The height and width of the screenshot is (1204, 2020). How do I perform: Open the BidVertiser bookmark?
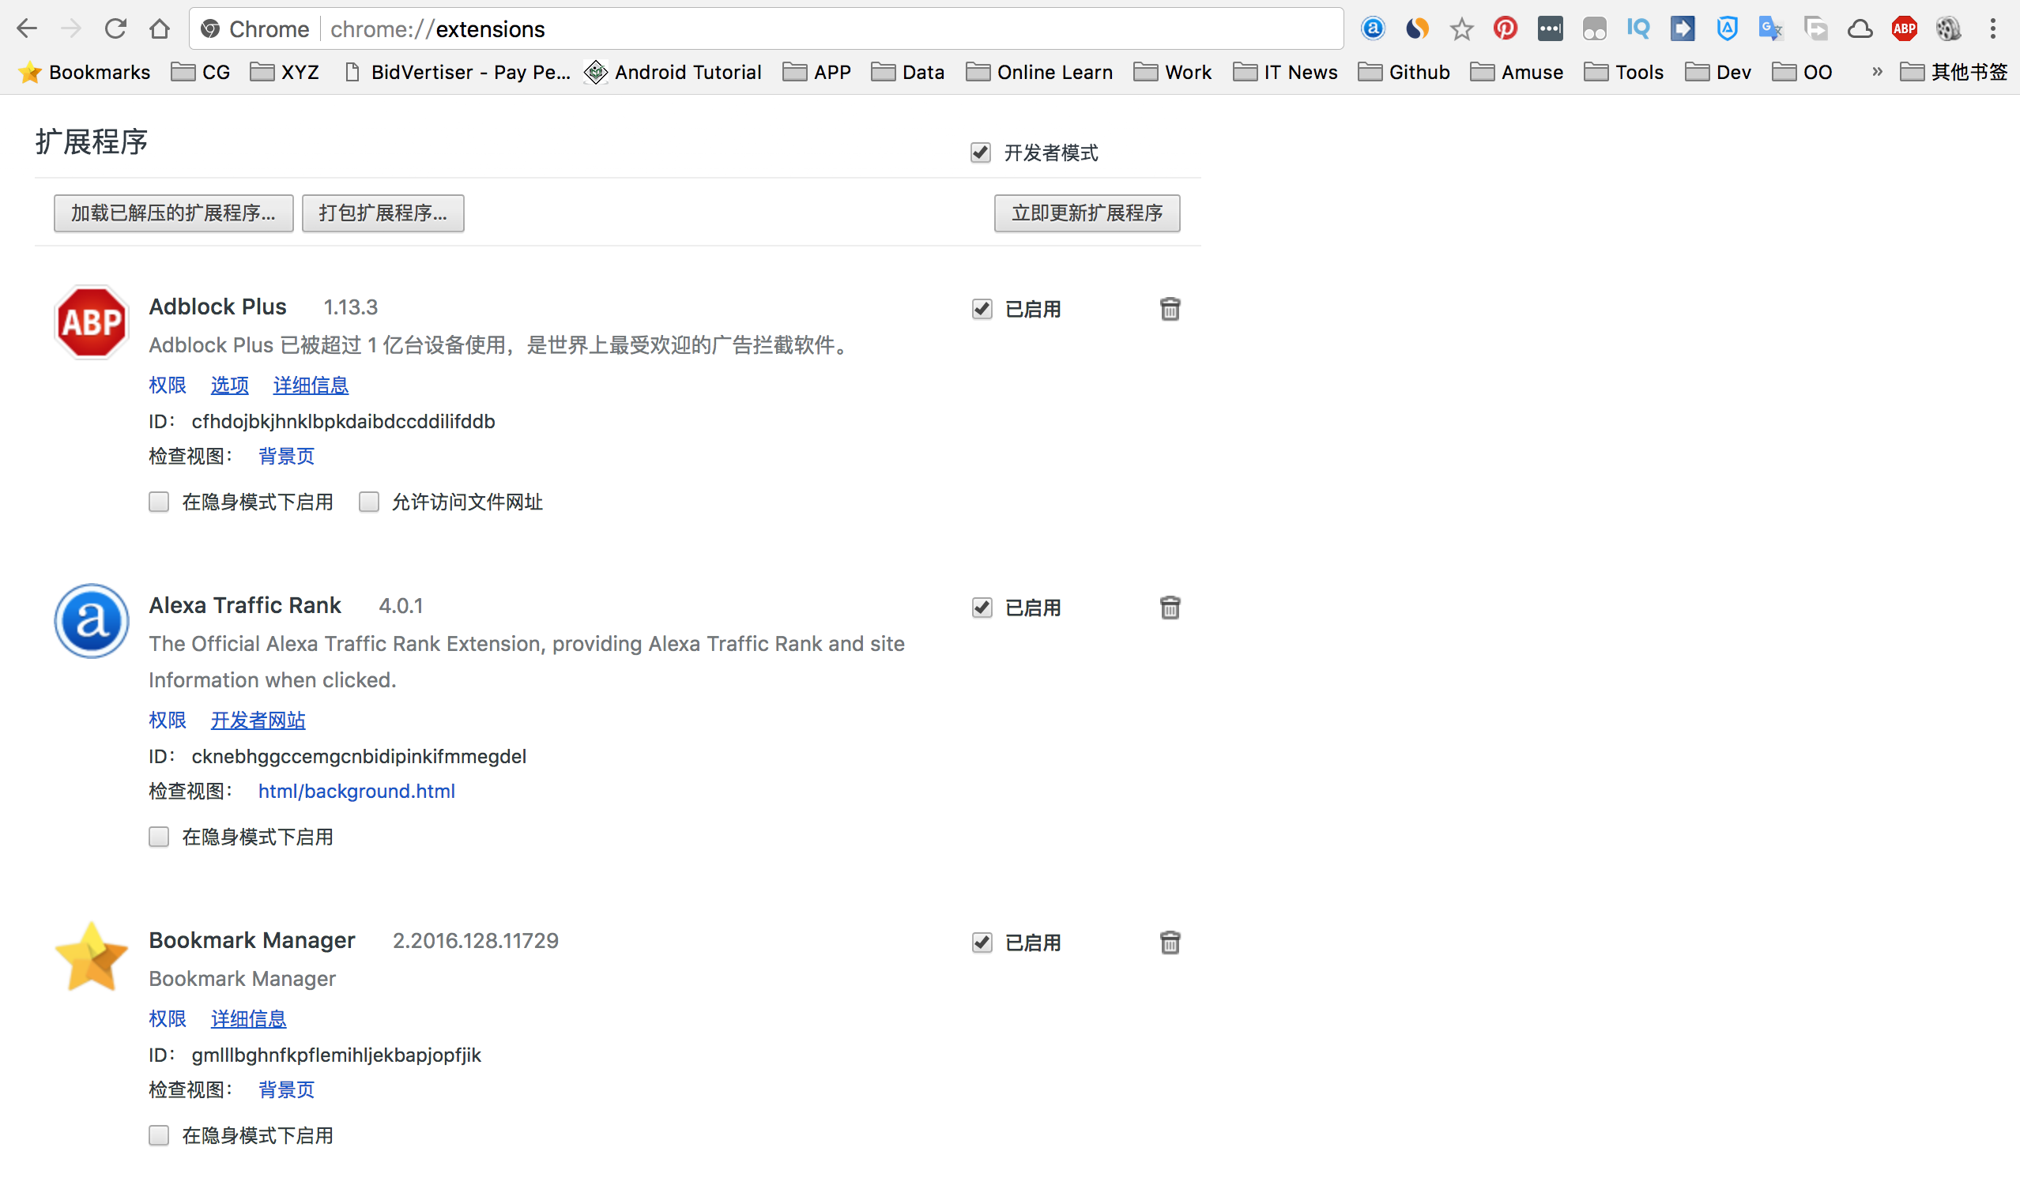pyautogui.click(x=457, y=72)
